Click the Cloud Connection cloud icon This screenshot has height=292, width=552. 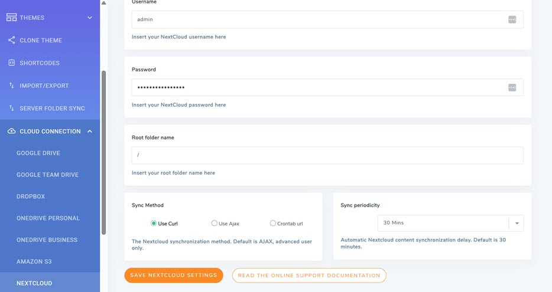pos(11,131)
